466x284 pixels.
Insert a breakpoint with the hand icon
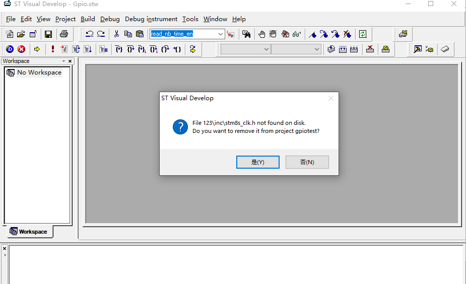click(x=262, y=34)
